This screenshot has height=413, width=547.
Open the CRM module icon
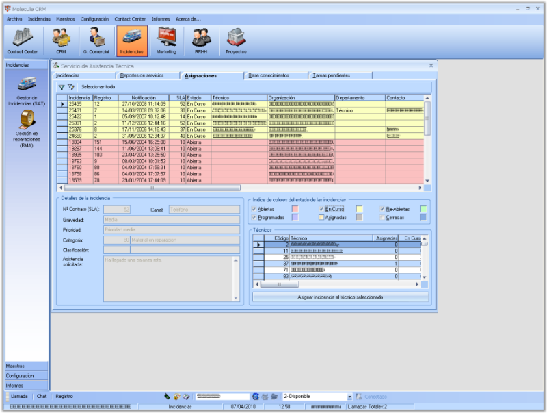click(61, 41)
